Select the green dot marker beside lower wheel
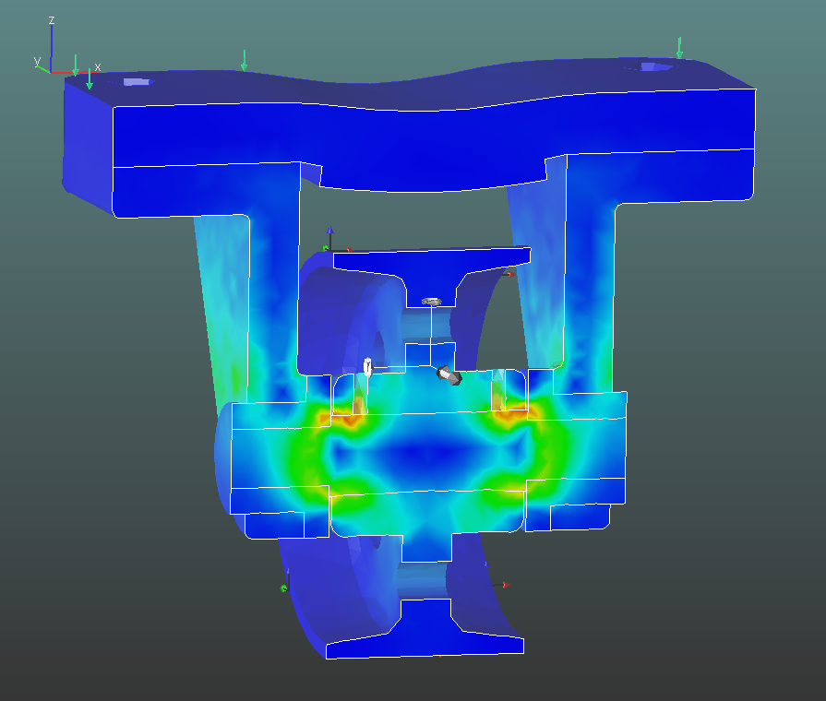Image resolution: width=826 pixels, height=701 pixels. tap(284, 588)
